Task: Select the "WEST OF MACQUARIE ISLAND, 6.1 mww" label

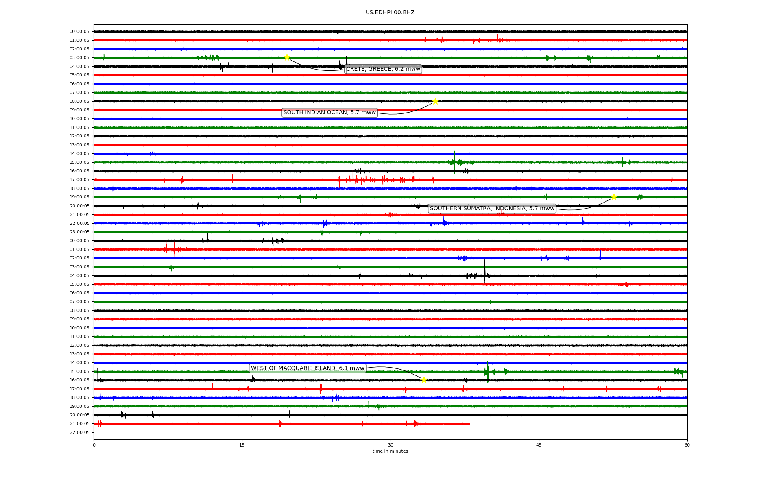Action: click(x=308, y=368)
